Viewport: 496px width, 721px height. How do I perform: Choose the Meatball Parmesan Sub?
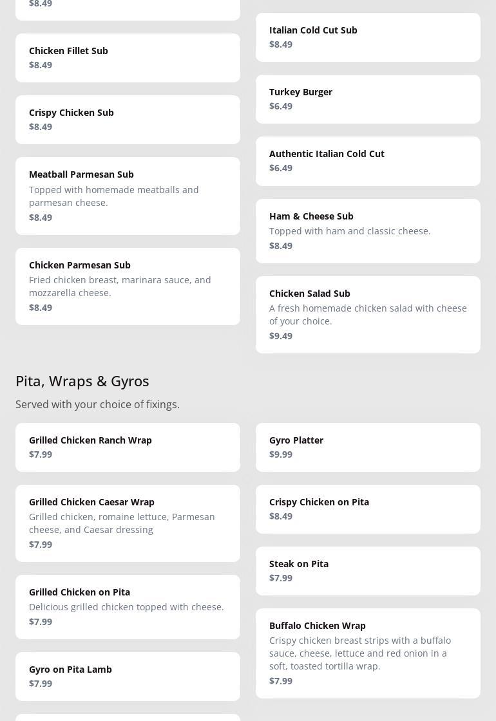click(x=128, y=196)
